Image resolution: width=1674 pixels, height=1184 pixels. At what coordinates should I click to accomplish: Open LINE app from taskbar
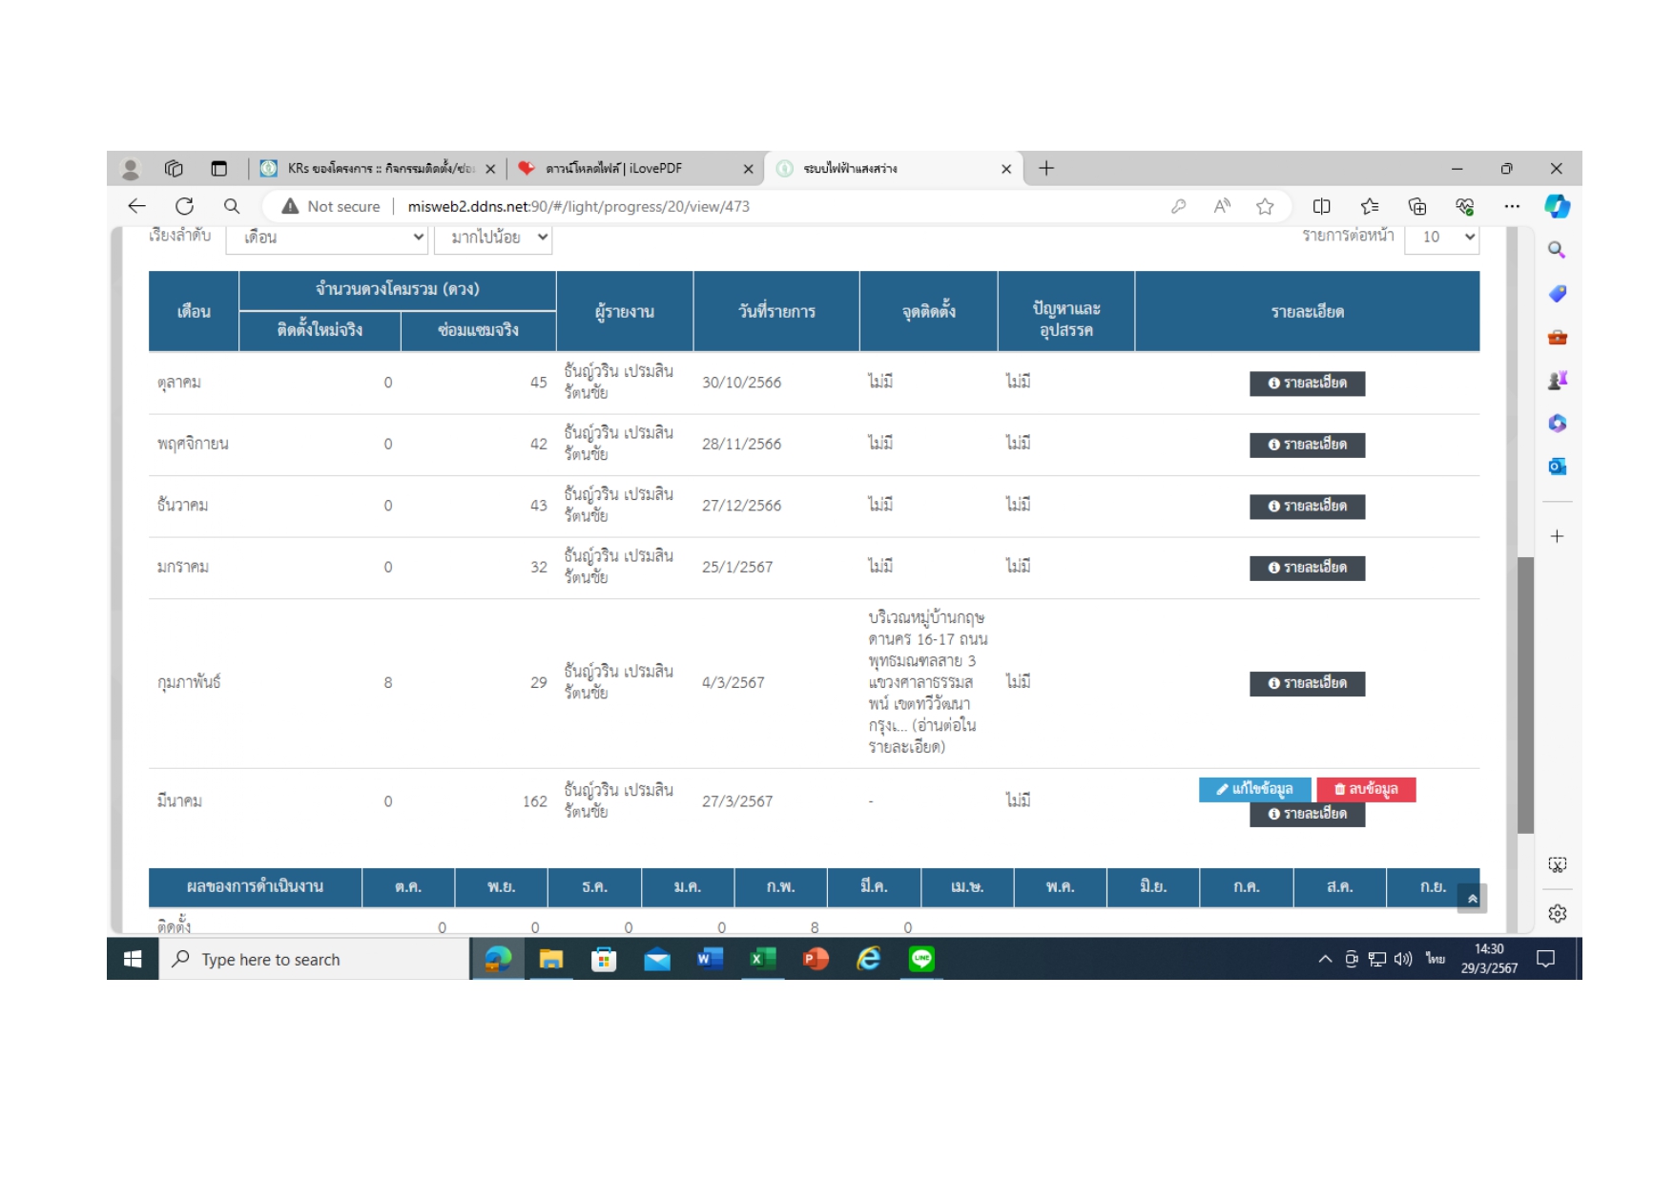[x=921, y=959]
